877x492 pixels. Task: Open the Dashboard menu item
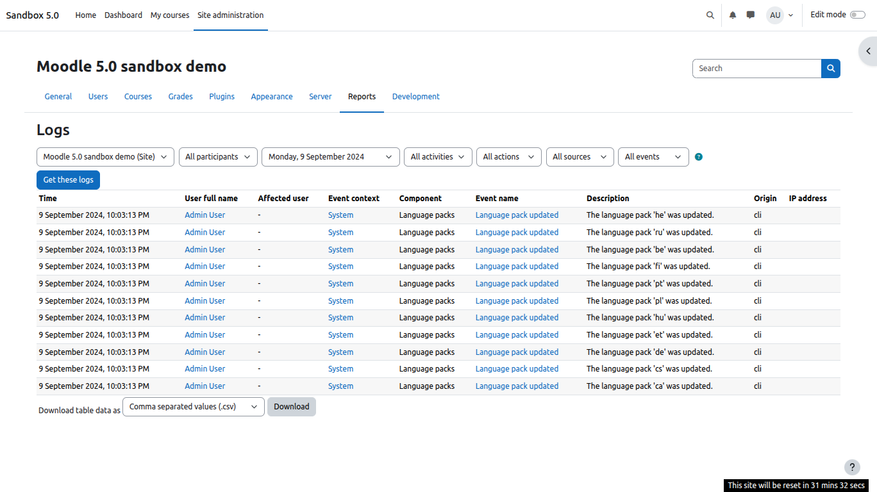point(123,15)
